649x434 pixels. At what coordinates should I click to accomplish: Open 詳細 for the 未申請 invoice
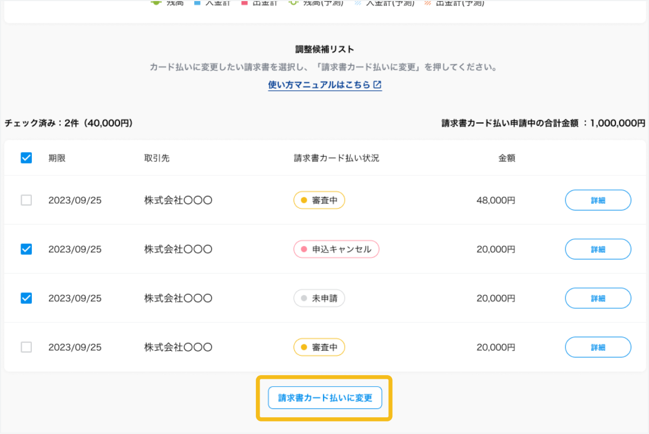598,298
